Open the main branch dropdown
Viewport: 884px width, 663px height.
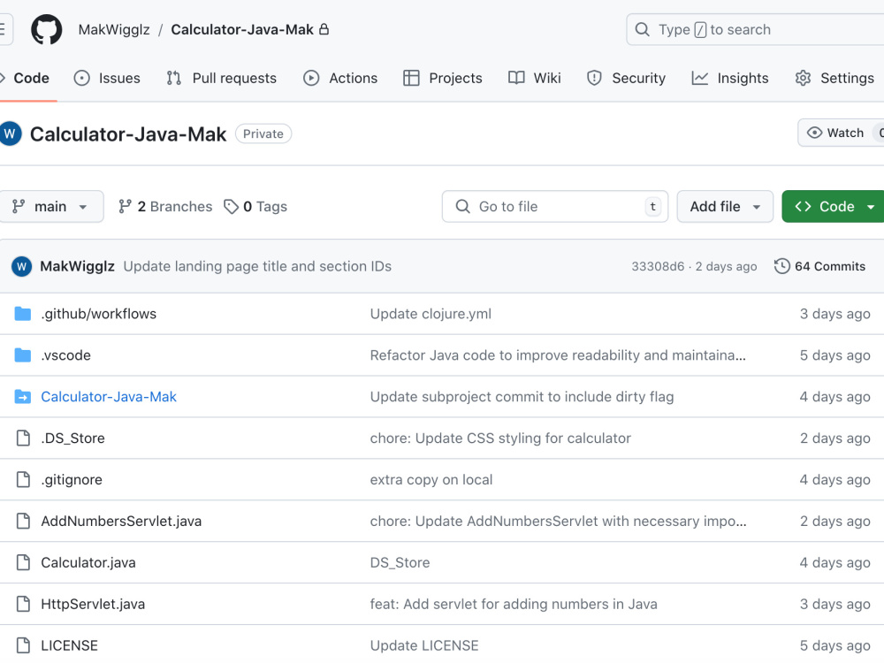(x=51, y=206)
